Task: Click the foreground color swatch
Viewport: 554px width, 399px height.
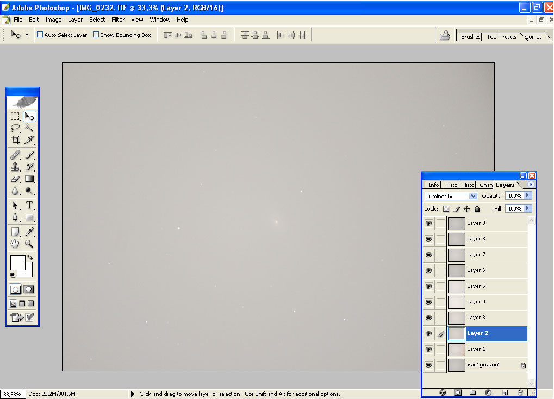Action: coord(17,263)
